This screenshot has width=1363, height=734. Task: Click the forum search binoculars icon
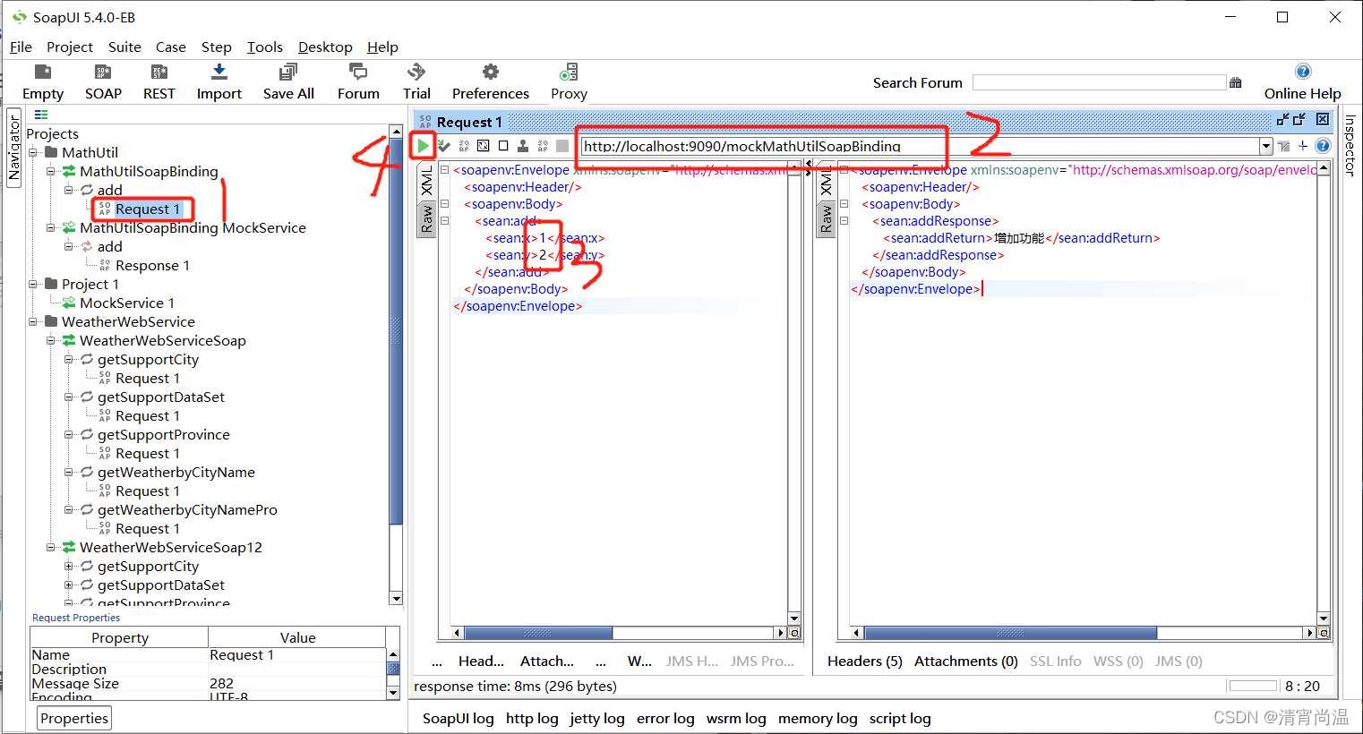point(1236,82)
